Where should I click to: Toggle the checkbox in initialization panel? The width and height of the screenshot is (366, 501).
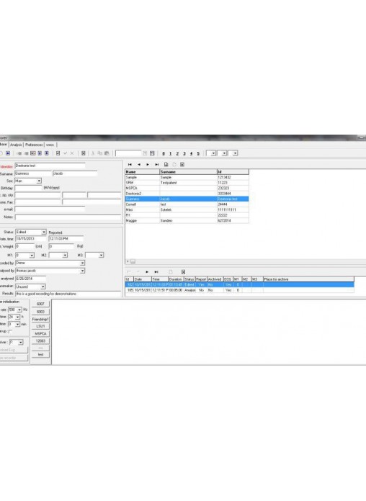click(x=11, y=332)
